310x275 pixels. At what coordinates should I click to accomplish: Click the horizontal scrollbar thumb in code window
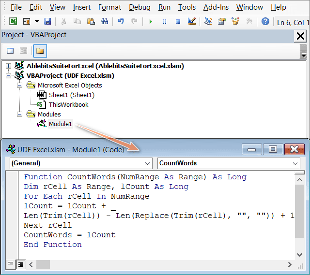point(43,264)
